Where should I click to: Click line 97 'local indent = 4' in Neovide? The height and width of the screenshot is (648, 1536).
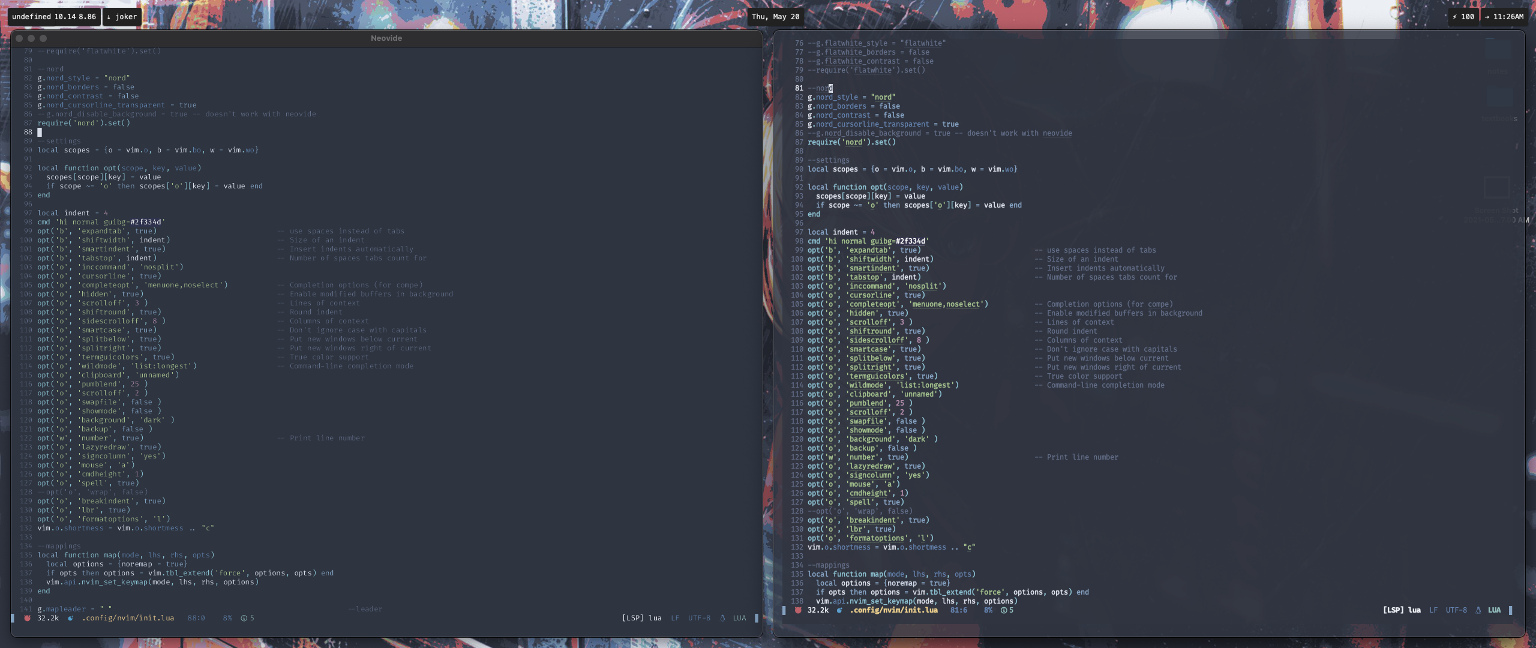pyautogui.click(x=73, y=213)
